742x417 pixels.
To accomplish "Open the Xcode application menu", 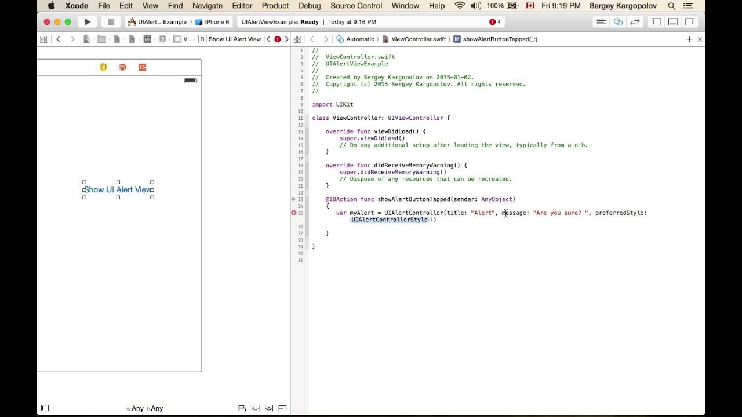I will pos(77,6).
